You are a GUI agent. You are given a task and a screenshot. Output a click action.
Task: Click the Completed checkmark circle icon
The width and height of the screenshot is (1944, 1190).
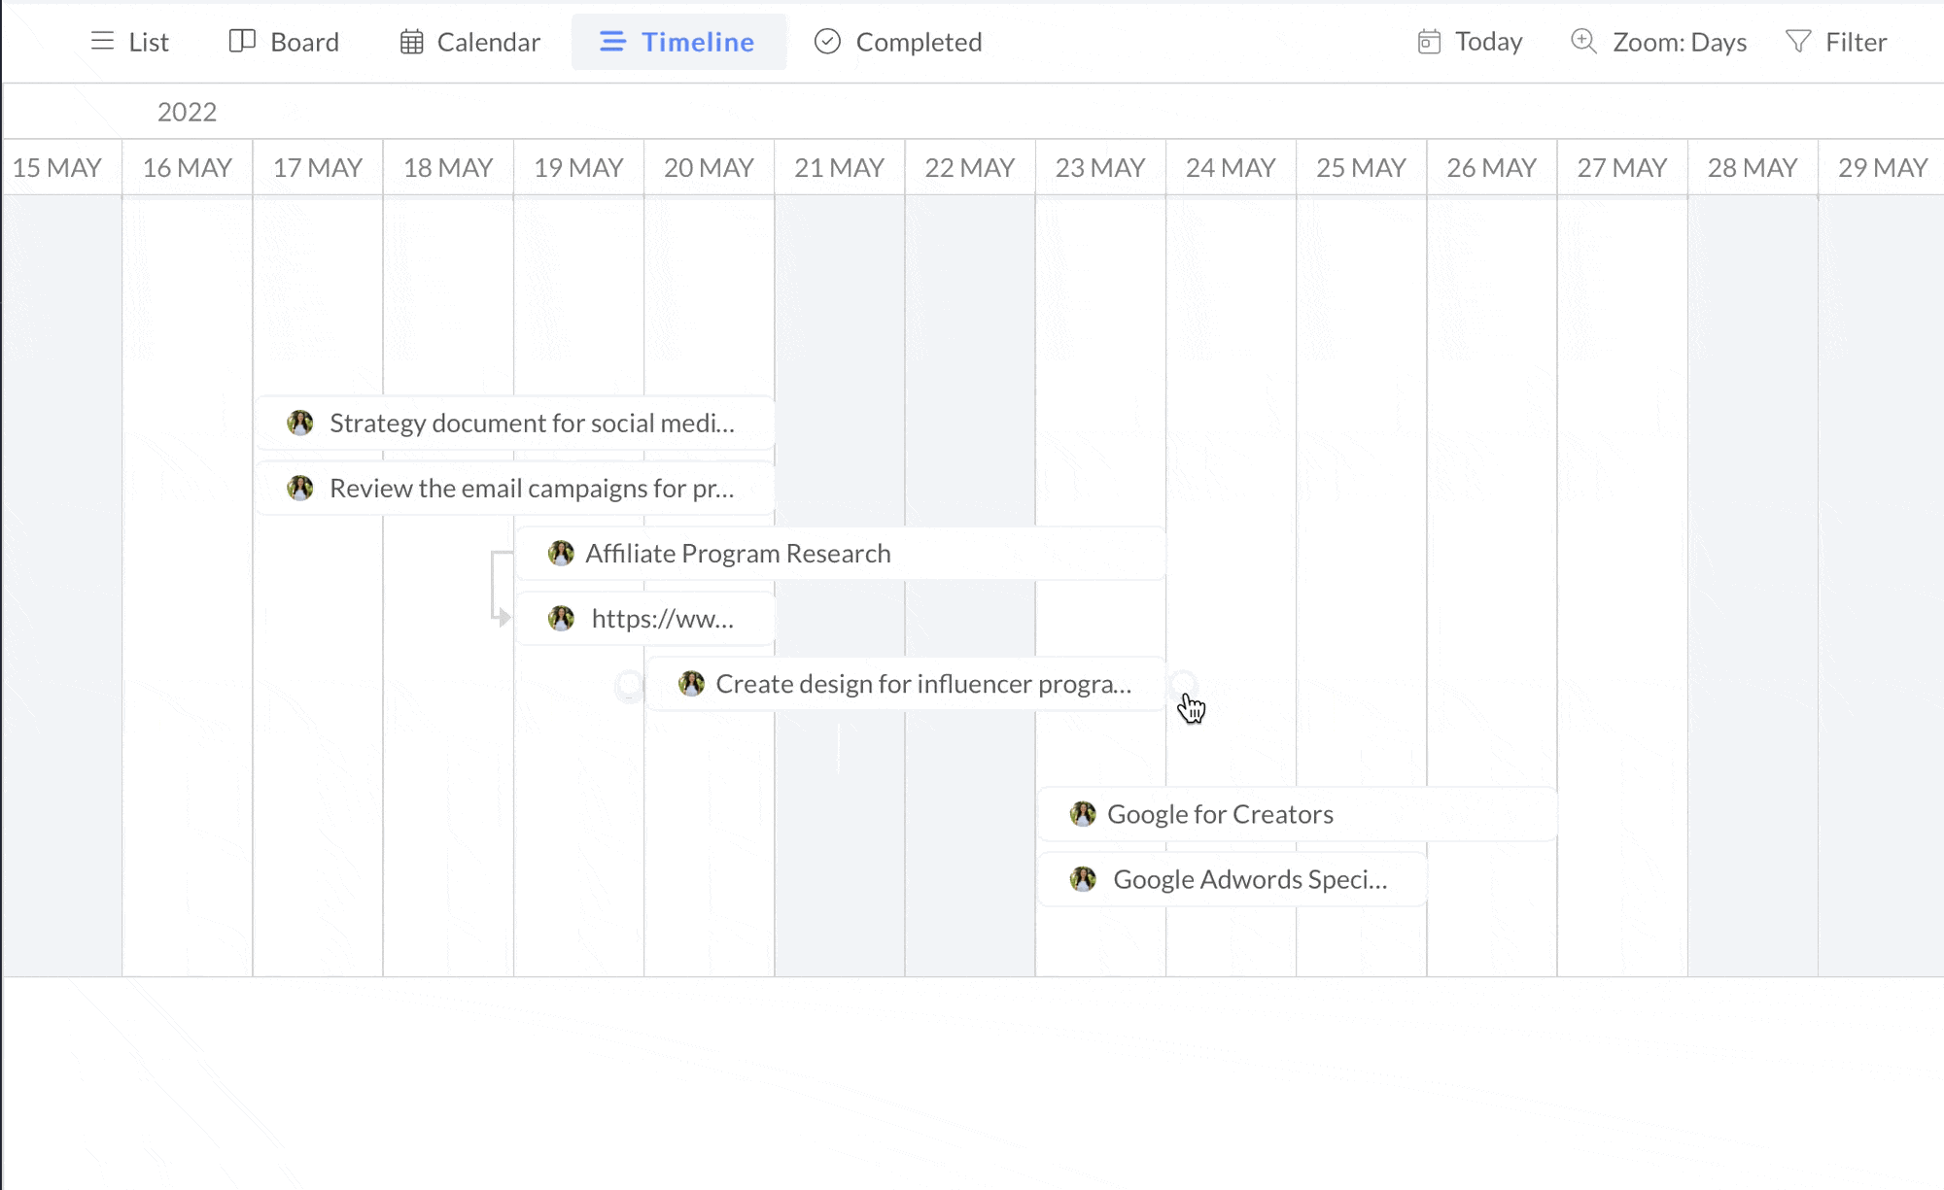tap(827, 41)
